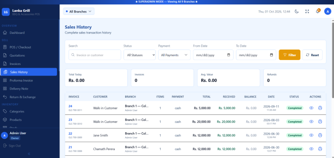This screenshot has width=334, height=158.
Task: Print invoice 22 with printer icon
Action: click(x=320, y=135)
